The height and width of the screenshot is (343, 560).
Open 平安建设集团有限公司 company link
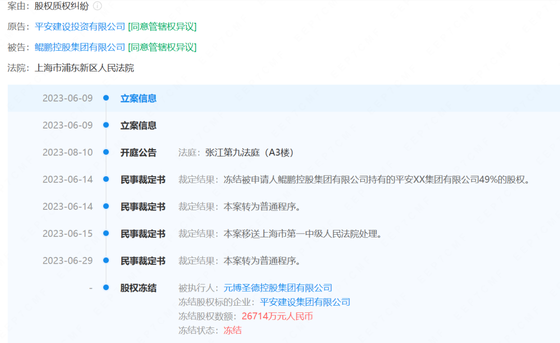[305, 302]
